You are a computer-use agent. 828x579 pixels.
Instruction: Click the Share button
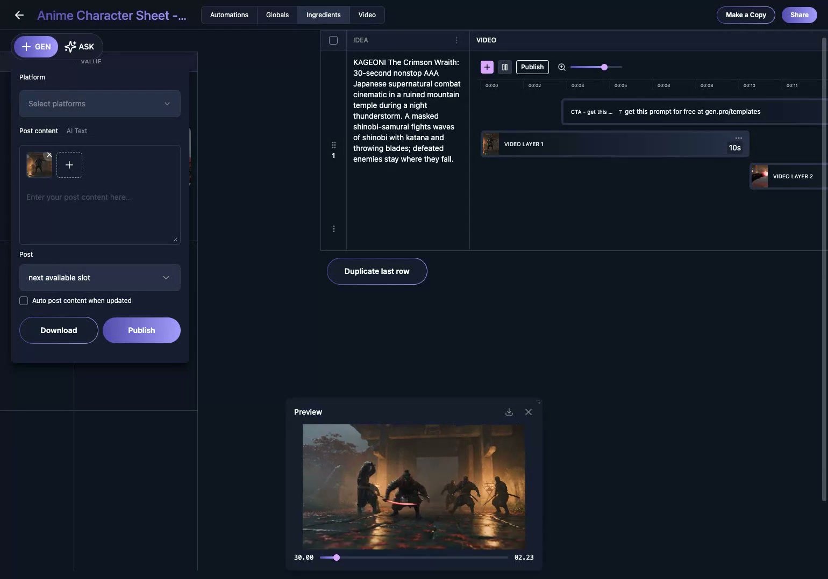click(x=800, y=15)
